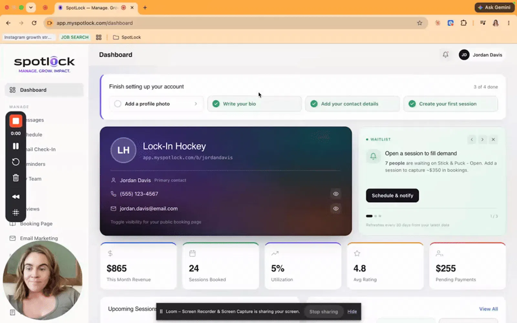This screenshot has height=323, width=517.
Task: Click the spotlock logo
Action: click(44, 64)
